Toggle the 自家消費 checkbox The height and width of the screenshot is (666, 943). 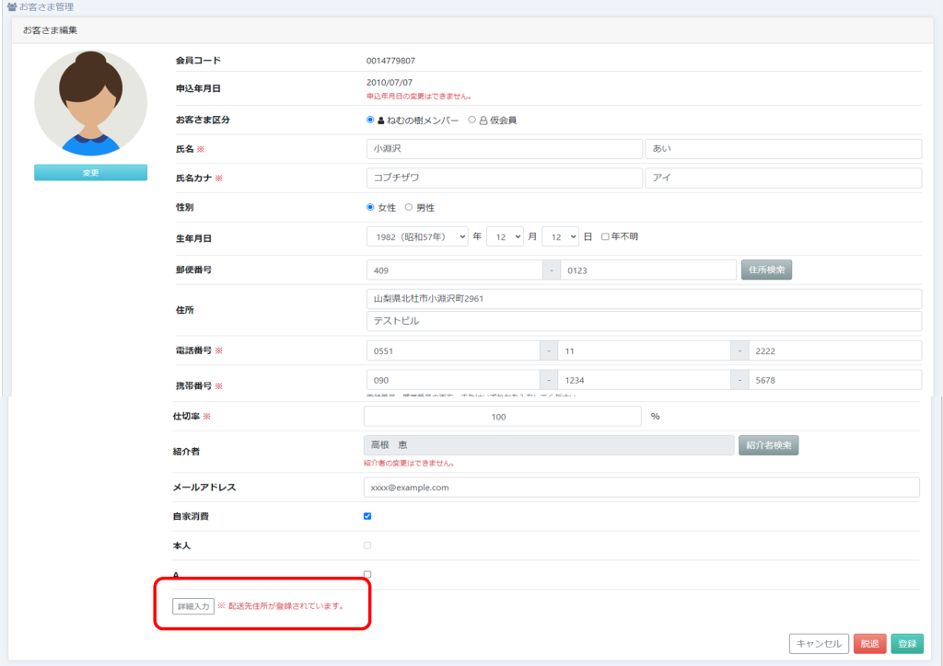tap(367, 516)
